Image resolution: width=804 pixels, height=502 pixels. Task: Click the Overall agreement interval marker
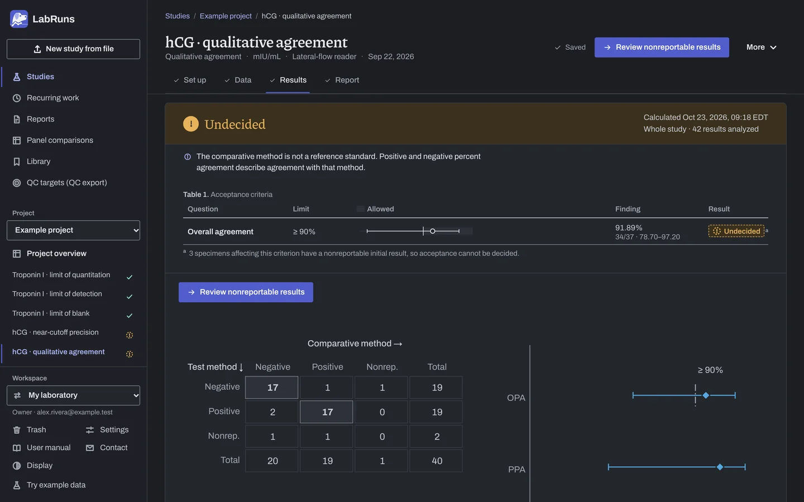(x=433, y=231)
